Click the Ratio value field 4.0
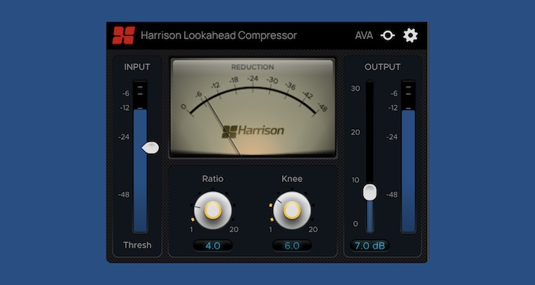Screen dimensions: 535x285 pos(212,246)
